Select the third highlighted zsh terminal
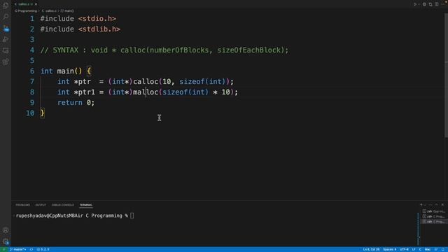 (x=434, y=222)
